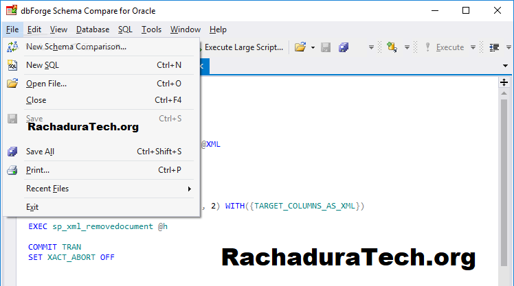Open the Database menu
Image resolution: width=514 pixels, height=286 pixels.
click(x=93, y=29)
